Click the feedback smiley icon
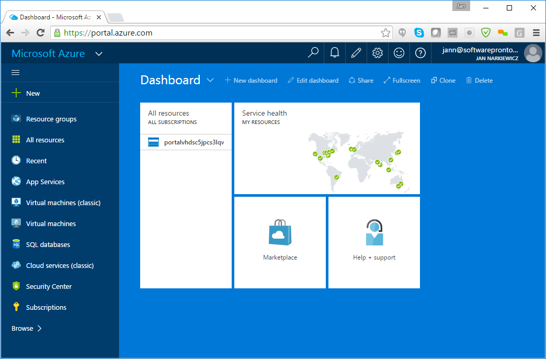This screenshot has width=546, height=359. tap(399, 53)
